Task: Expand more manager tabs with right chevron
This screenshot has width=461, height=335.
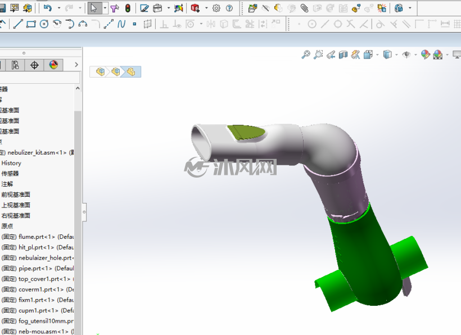Action: click(x=76, y=65)
